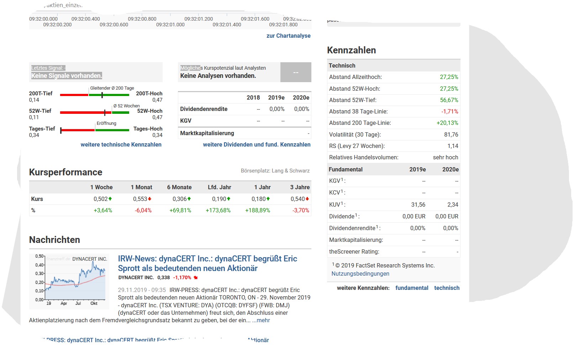Click the grey '--' analyst potential box
This screenshot has width=574, height=345.
(x=296, y=72)
